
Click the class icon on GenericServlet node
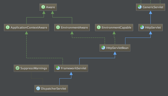(140, 7)
